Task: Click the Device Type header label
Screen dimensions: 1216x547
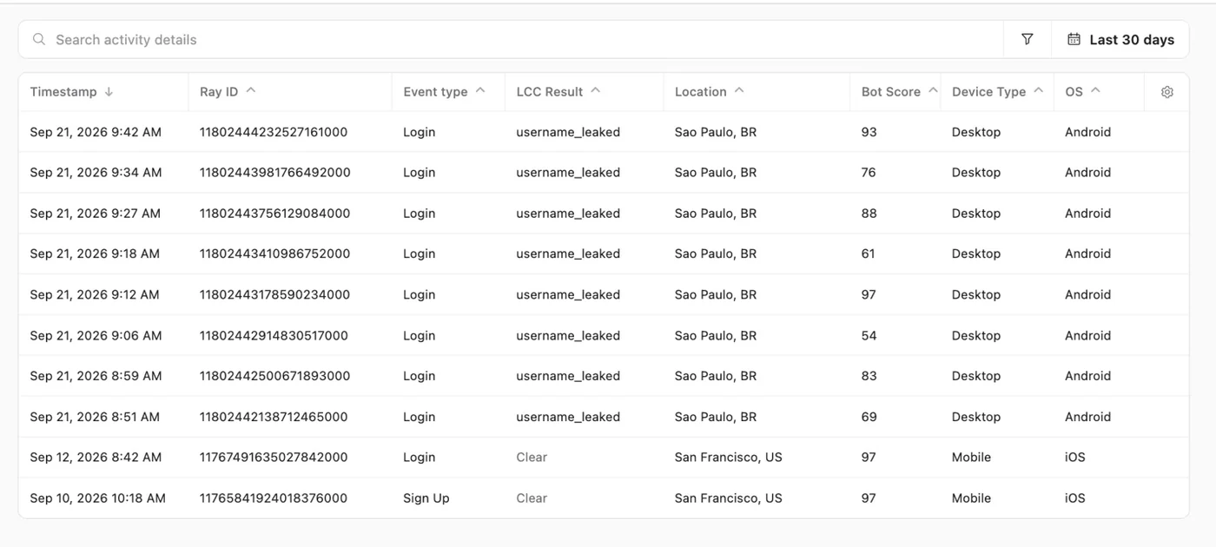Action: 988,92
